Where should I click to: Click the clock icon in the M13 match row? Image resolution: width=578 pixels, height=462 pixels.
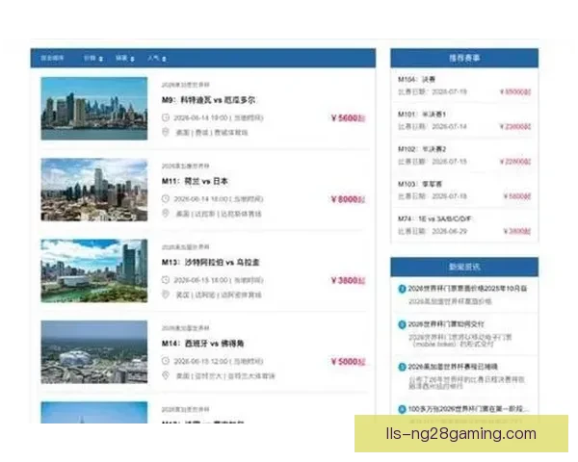pos(166,280)
